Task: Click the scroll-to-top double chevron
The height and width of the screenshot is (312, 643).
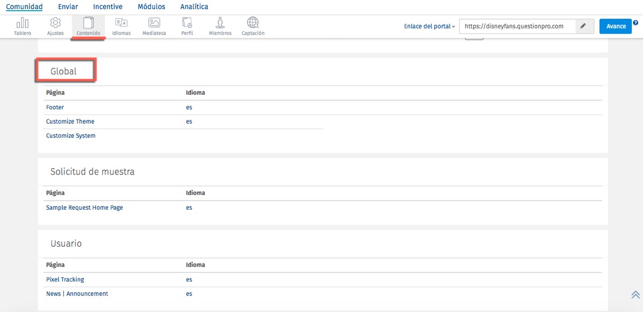Action: 635,295
